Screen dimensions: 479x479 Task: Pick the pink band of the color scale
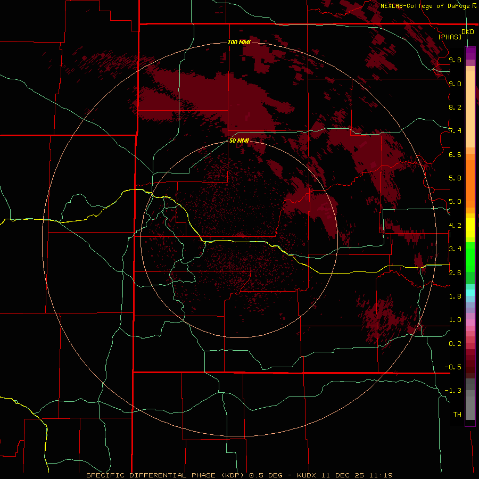470,323
